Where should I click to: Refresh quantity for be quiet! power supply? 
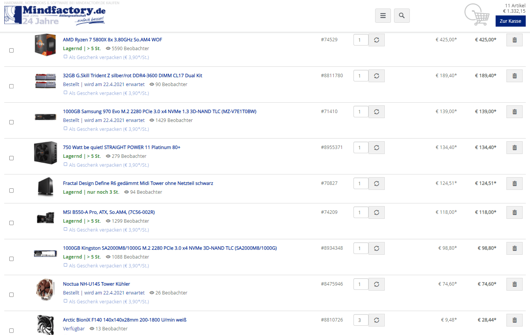[377, 147]
